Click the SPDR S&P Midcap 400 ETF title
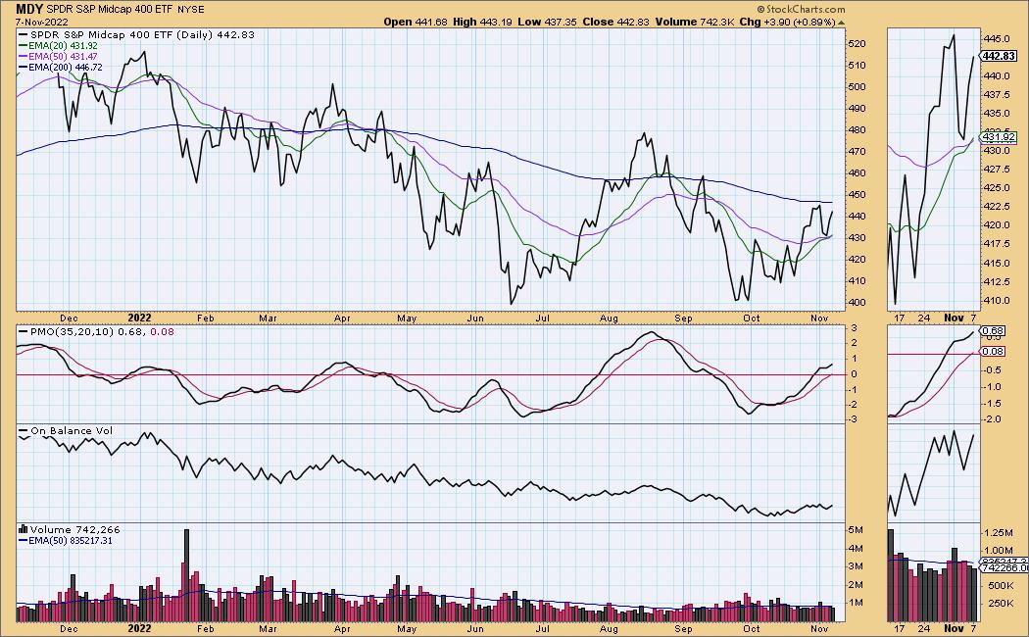 (x=110, y=9)
